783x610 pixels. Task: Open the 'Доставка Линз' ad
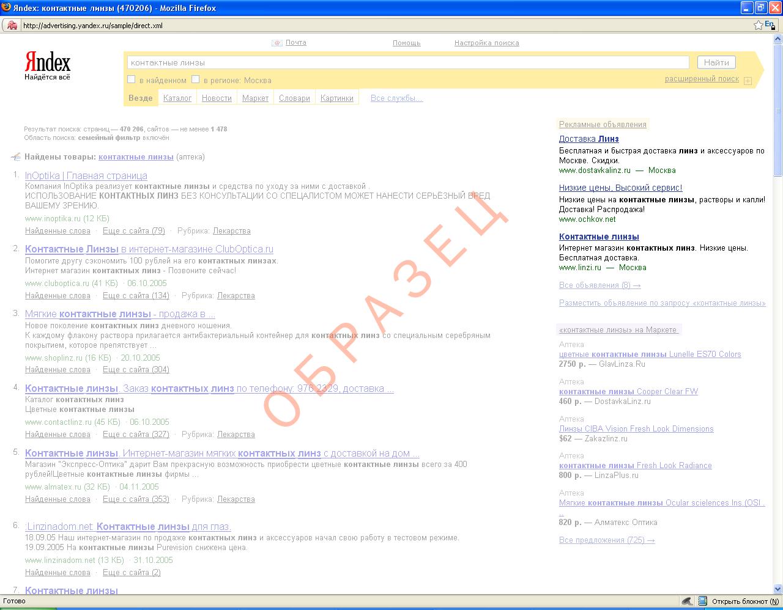(x=589, y=139)
